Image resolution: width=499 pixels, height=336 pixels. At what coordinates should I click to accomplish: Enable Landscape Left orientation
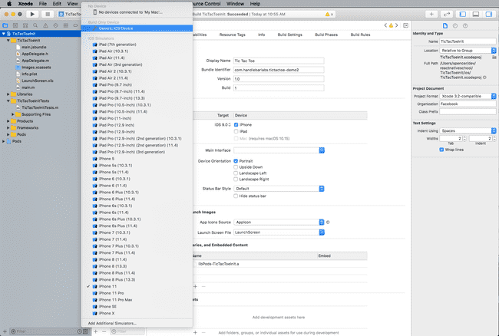pyautogui.click(x=236, y=173)
